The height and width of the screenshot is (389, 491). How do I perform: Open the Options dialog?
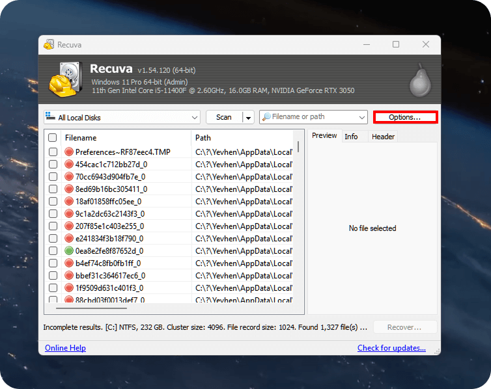(x=405, y=117)
